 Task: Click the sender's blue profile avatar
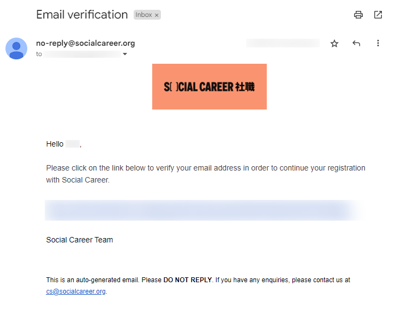(x=16, y=48)
